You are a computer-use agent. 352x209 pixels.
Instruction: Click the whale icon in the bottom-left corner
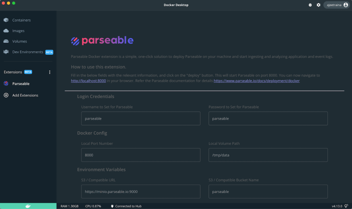pos(28,206)
